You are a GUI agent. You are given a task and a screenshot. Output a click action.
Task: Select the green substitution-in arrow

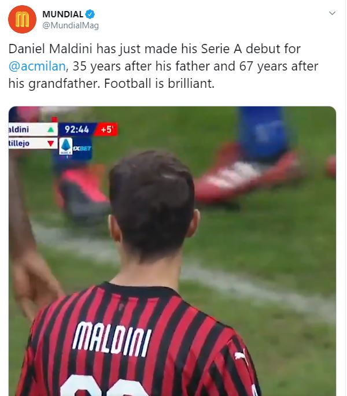tap(51, 130)
